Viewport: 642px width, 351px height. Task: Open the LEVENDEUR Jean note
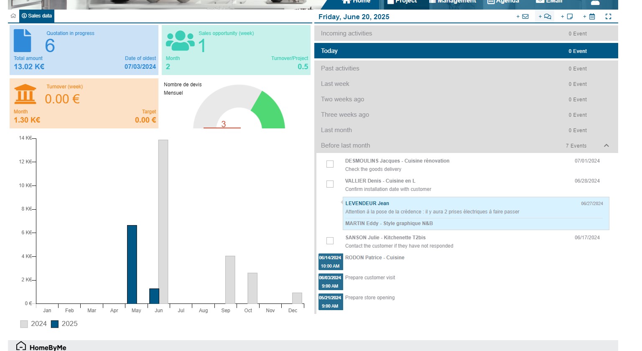click(x=367, y=203)
